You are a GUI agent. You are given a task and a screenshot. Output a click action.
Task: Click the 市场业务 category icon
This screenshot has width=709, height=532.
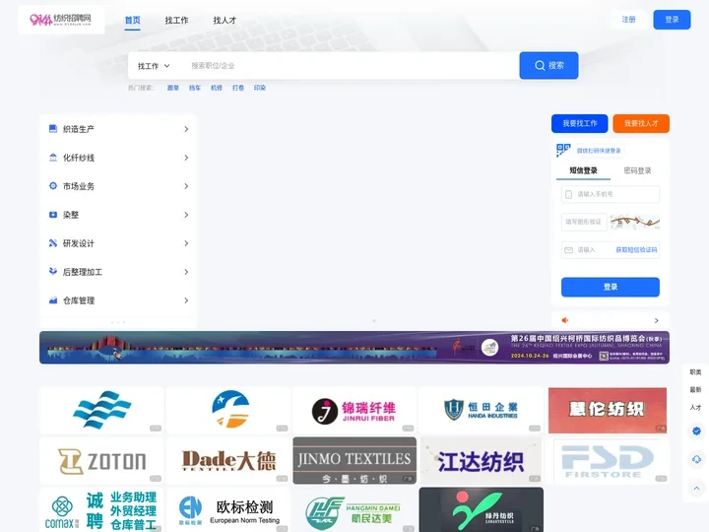coord(53,186)
